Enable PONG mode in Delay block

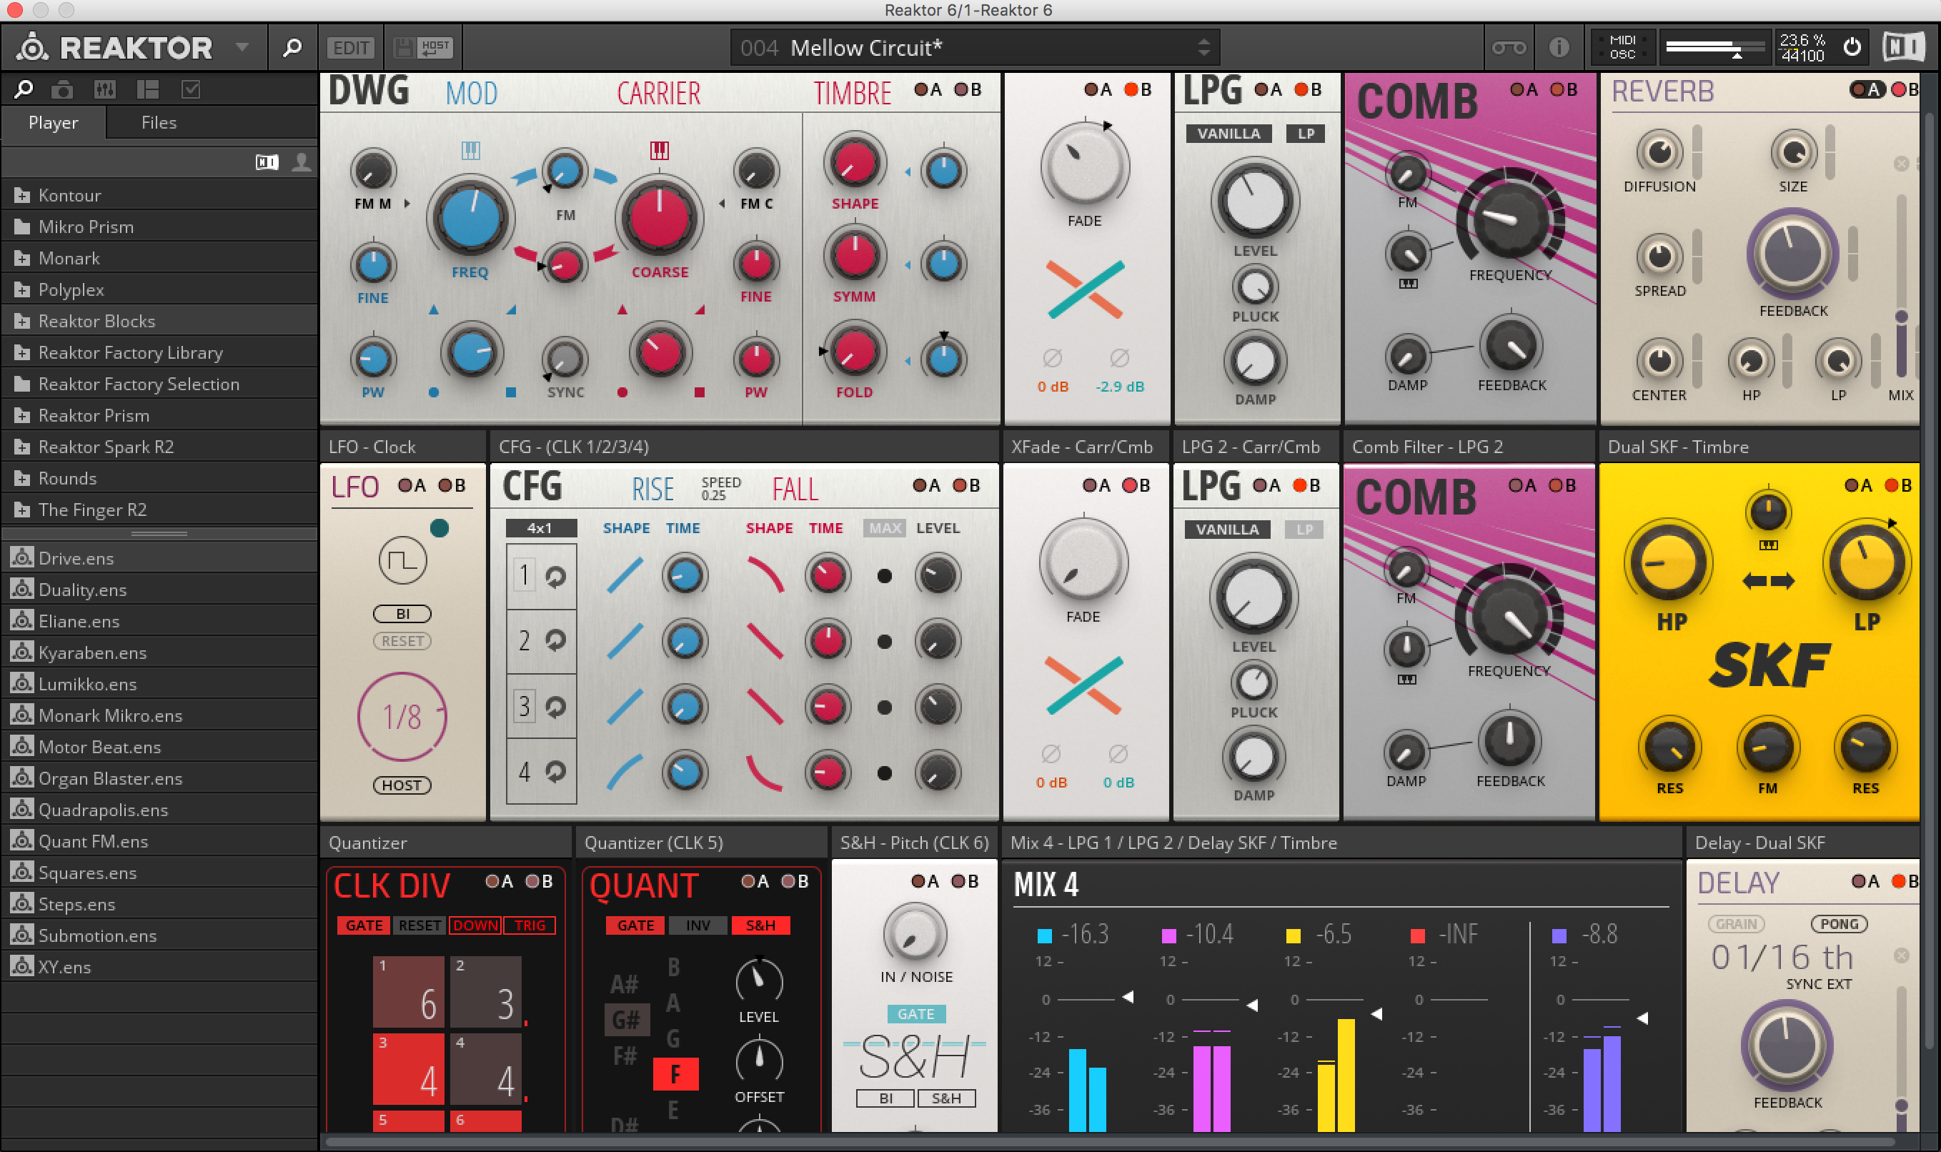(1838, 924)
